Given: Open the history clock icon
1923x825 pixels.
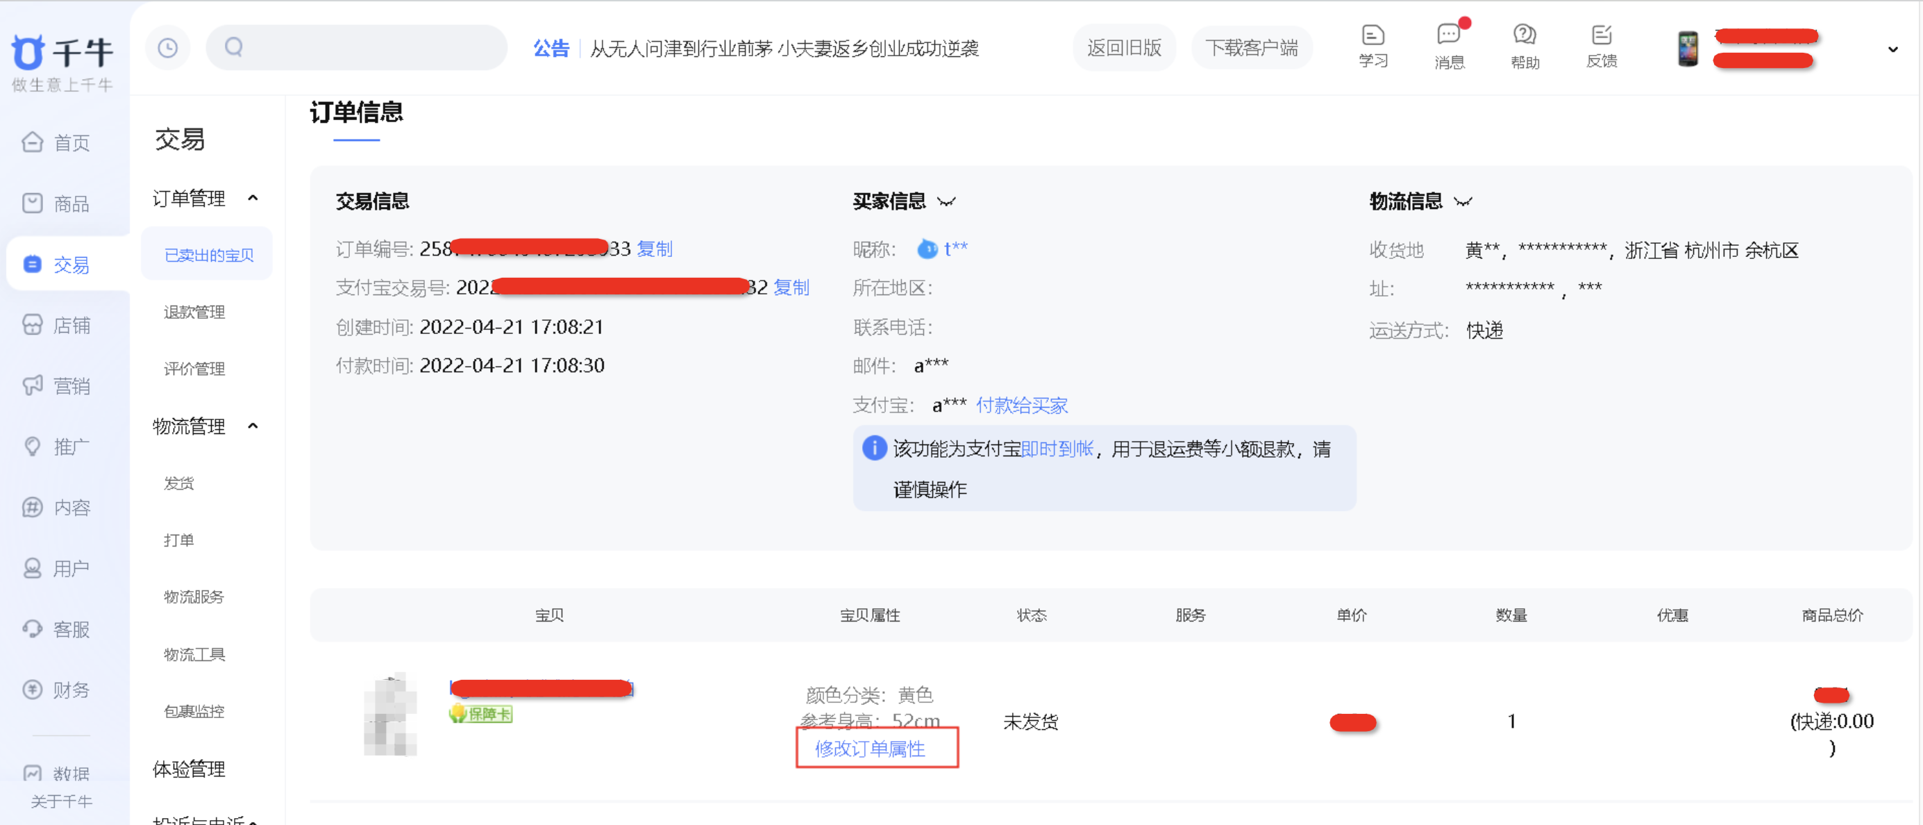Looking at the screenshot, I should point(168,48).
